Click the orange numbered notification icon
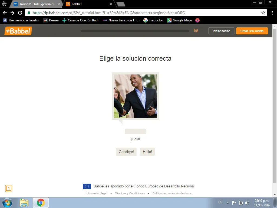This screenshot has height=208, width=277. (x=8, y=188)
